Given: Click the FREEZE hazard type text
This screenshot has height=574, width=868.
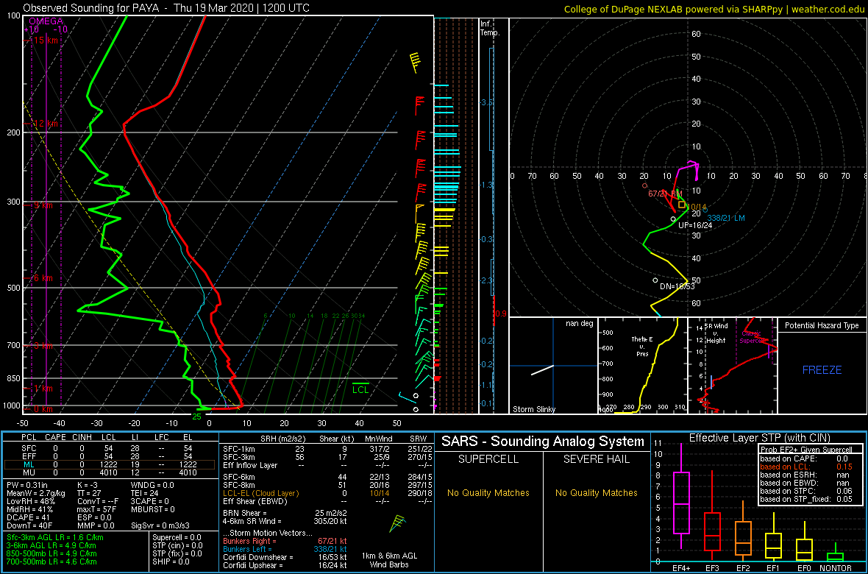Looking at the screenshot, I should point(822,369).
